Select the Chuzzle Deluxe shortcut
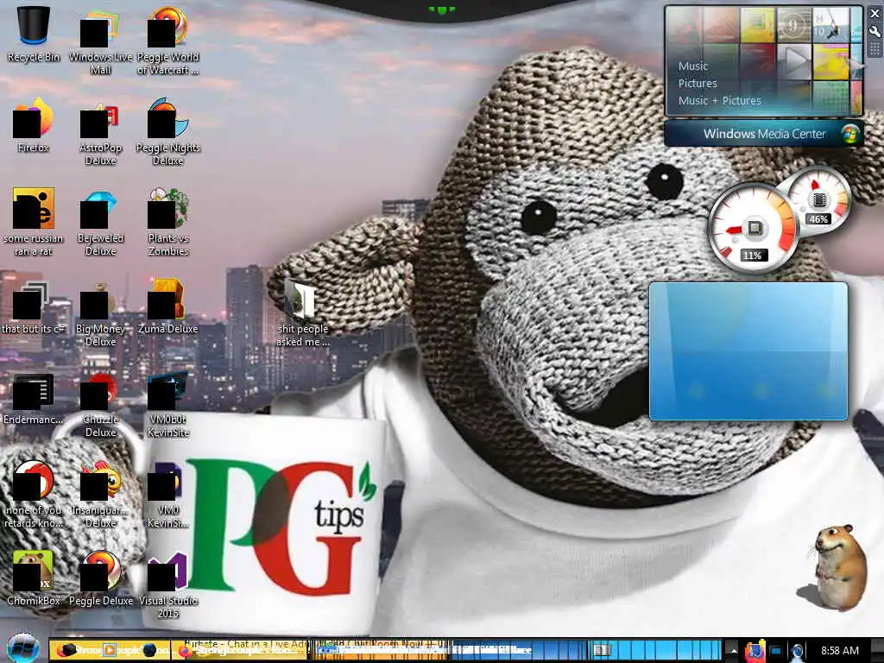Viewport: 884px width, 663px height. [x=100, y=404]
